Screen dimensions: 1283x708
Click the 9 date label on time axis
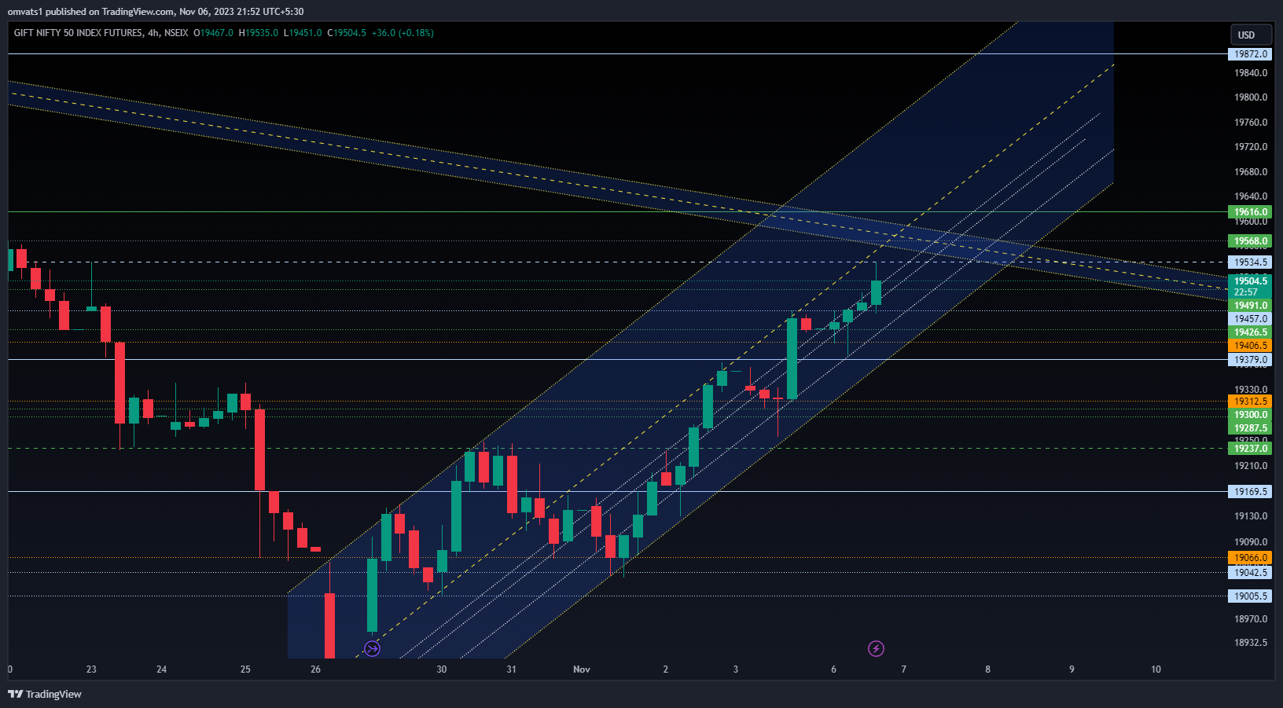tap(1072, 669)
